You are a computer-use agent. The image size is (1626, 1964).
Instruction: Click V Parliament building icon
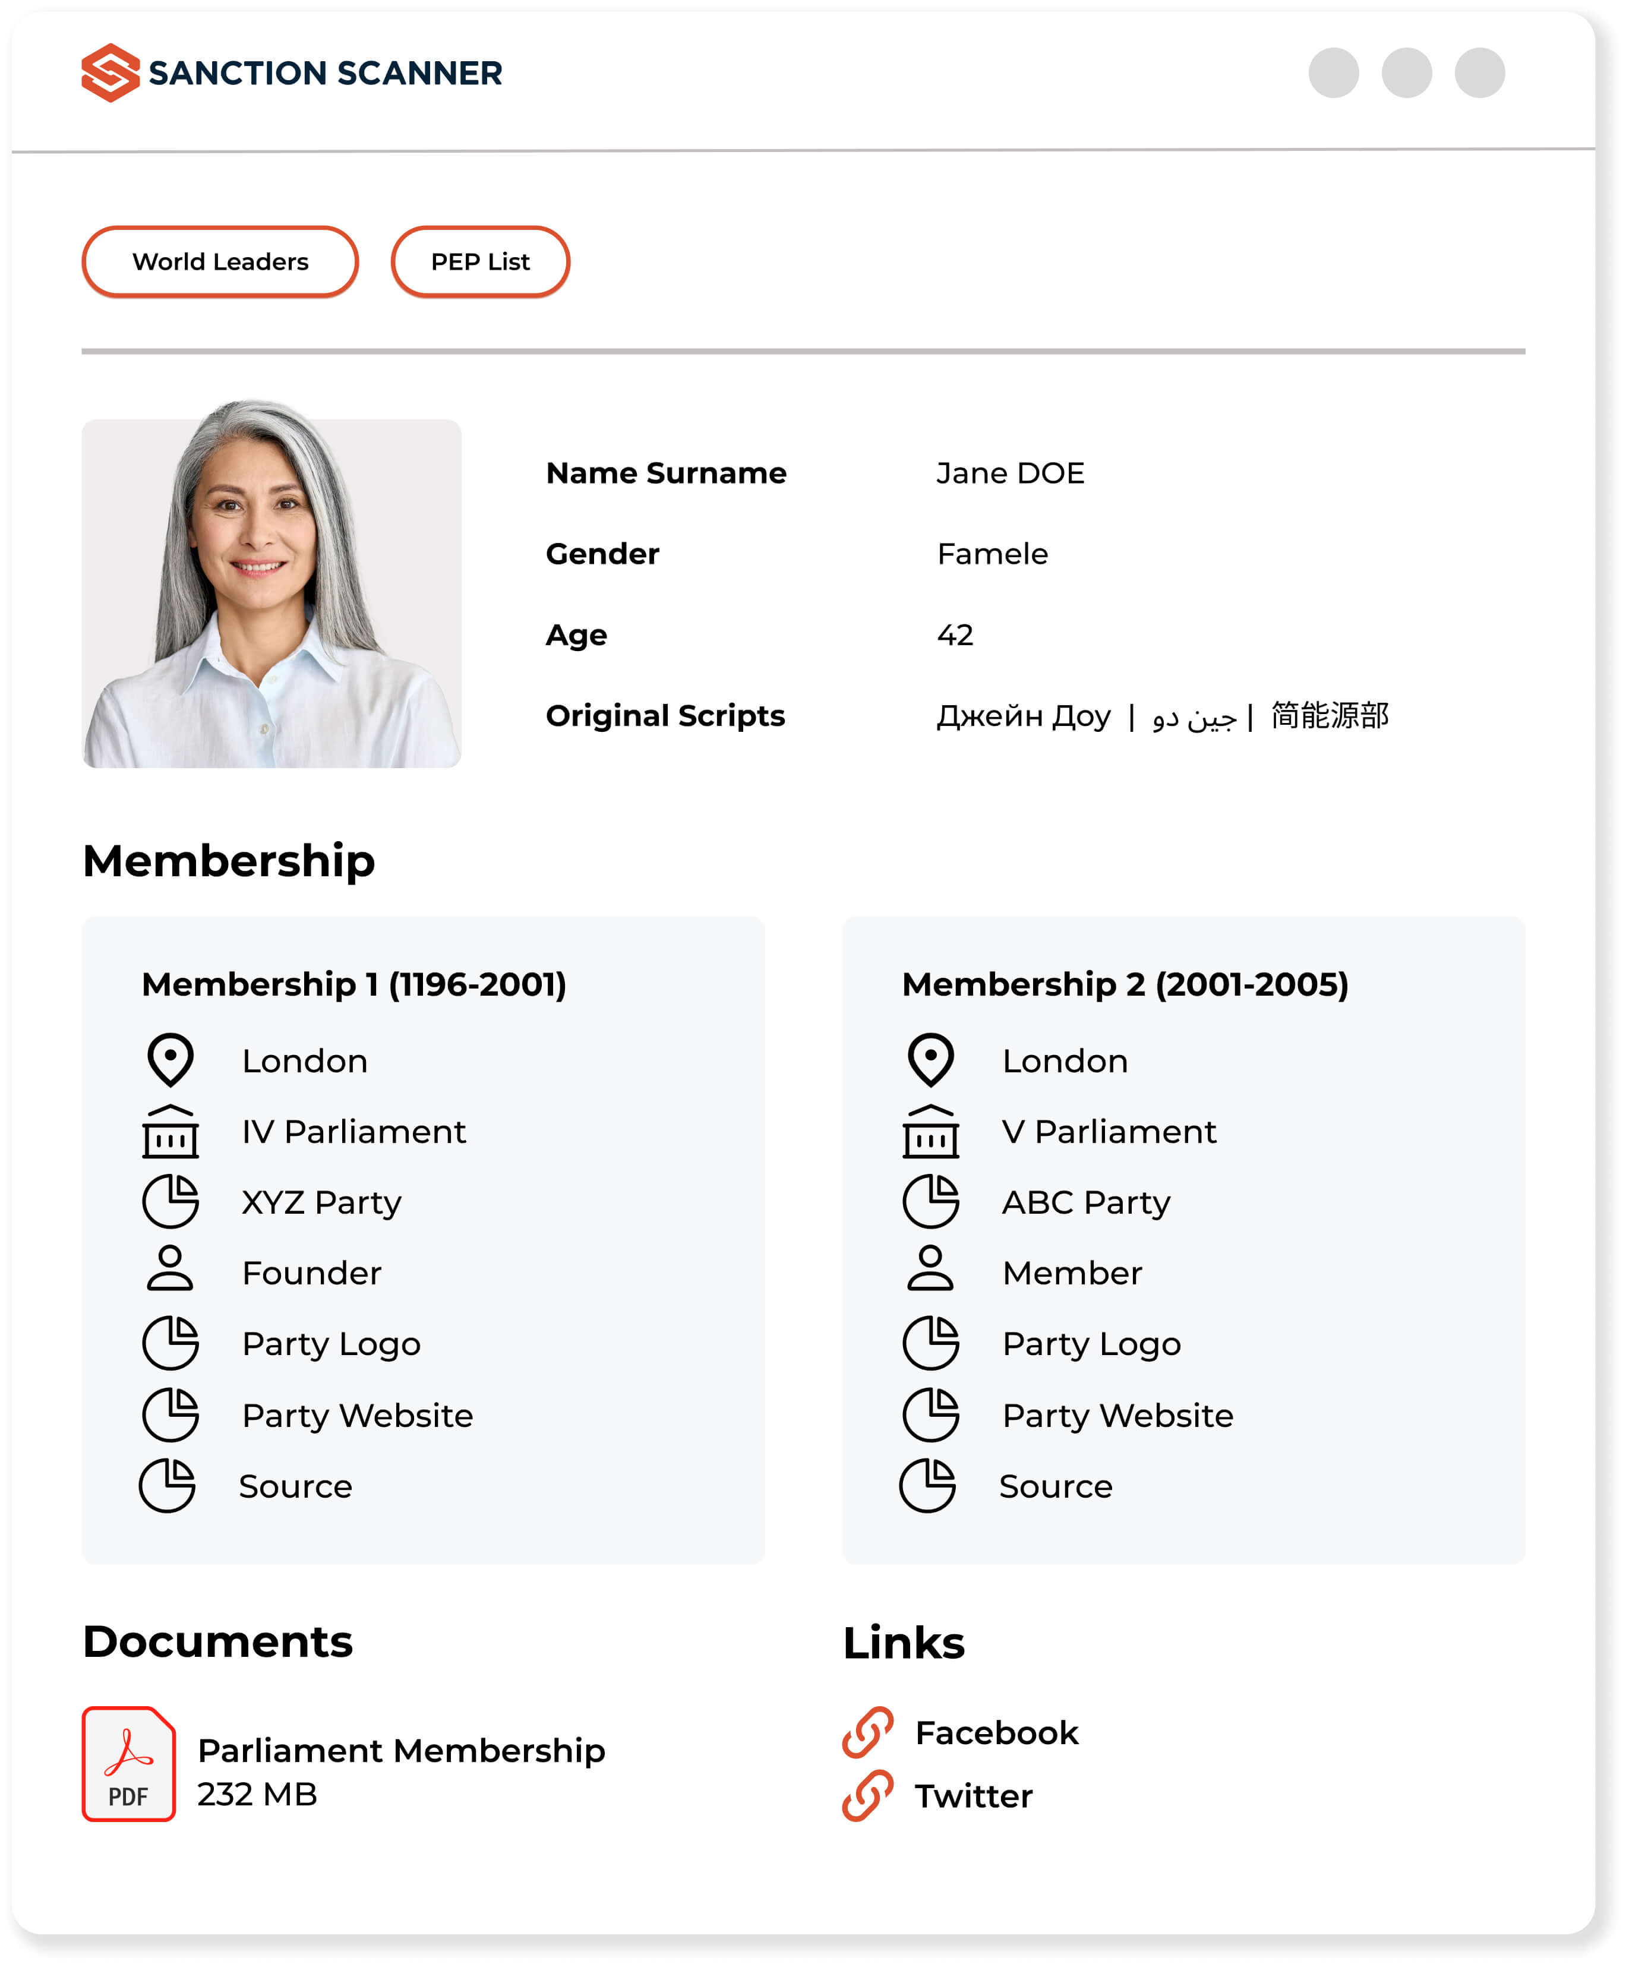coord(929,1132)
